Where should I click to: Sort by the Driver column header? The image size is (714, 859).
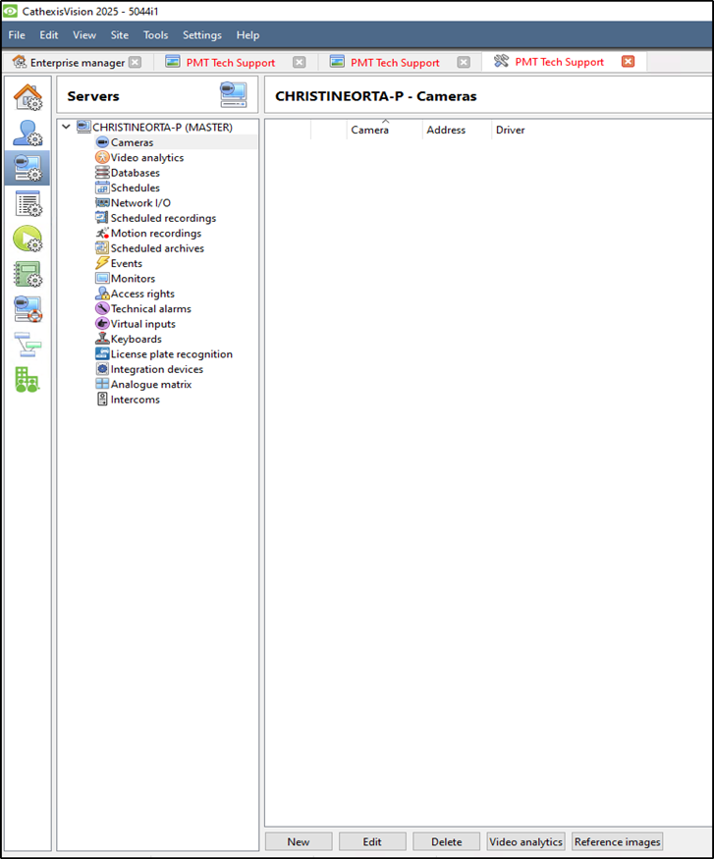510,130
